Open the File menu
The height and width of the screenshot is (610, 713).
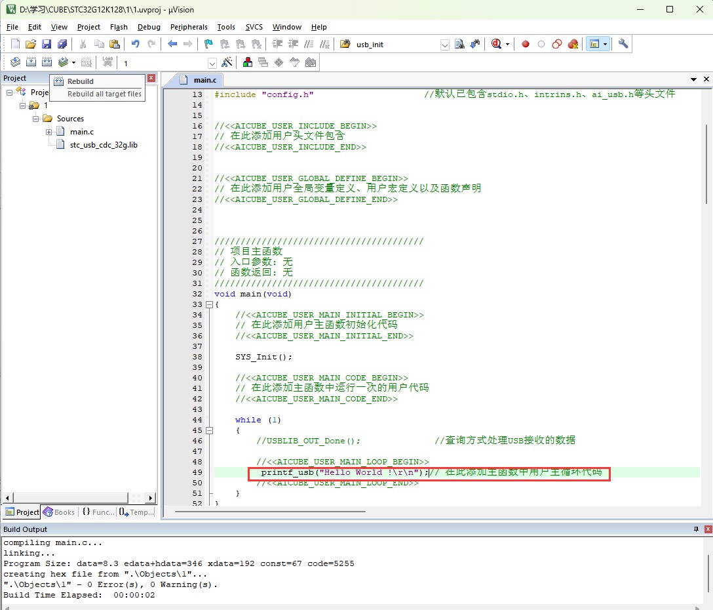[x=12, y=27]
